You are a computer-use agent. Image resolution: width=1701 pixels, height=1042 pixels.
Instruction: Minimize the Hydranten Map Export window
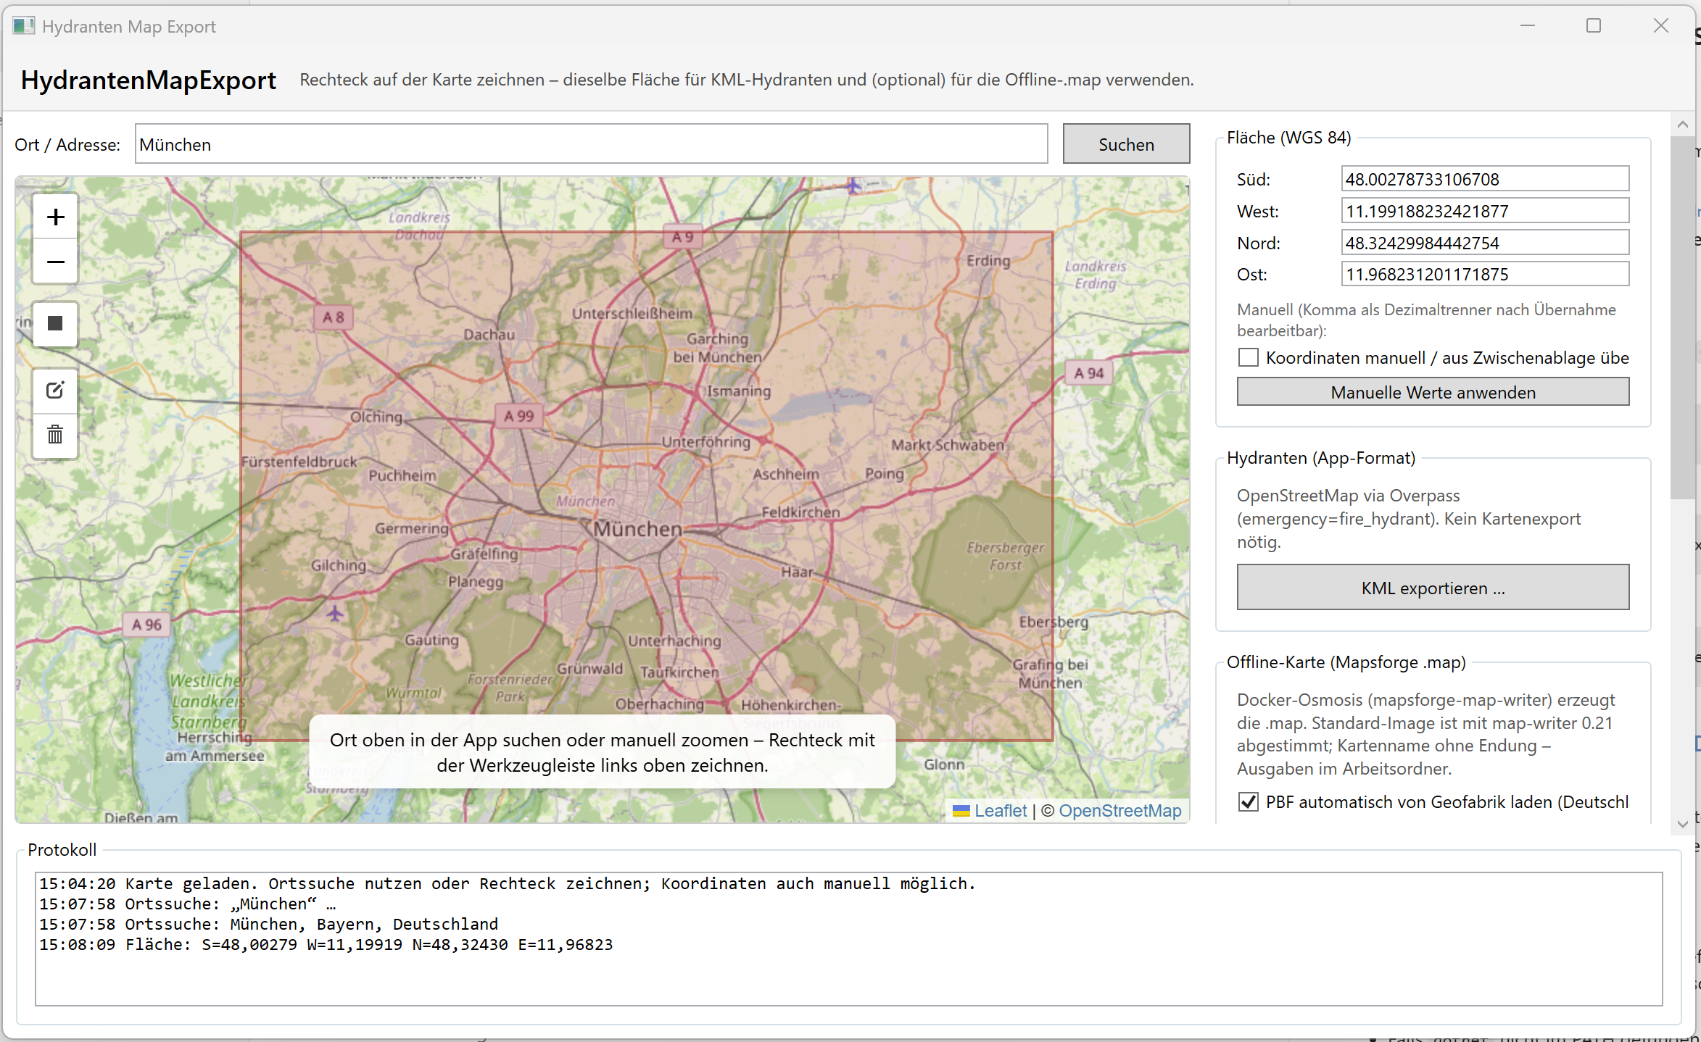click(x=1528, y=26)
